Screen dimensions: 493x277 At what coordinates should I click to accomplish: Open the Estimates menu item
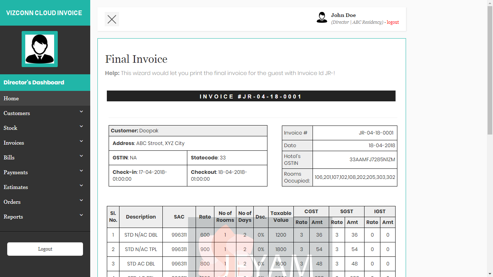coord(16,187)
